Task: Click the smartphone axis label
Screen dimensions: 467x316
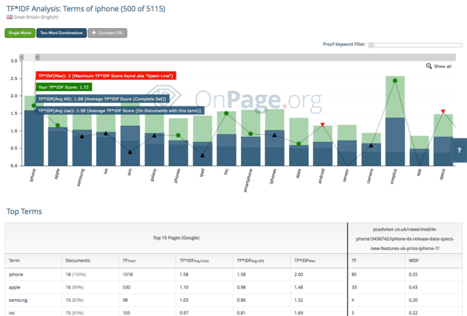Action: [x=248, y=181]
